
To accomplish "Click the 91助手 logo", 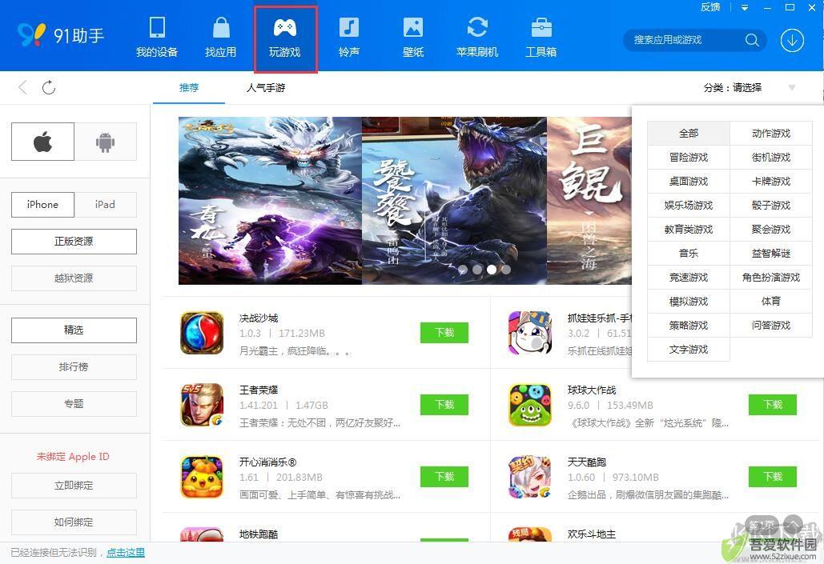I will pos(60,35).
